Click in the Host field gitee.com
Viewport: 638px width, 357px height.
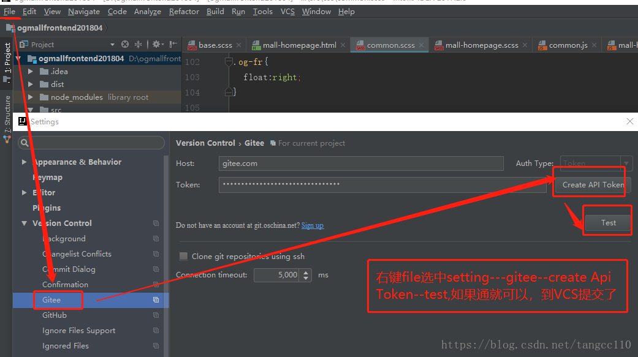361,163
